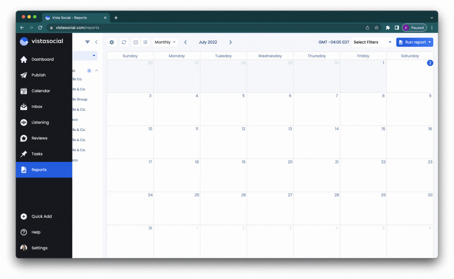Open Quick Add from the sidebar
This screenshot has height=279, width=454.
click(x=41, y=216)
